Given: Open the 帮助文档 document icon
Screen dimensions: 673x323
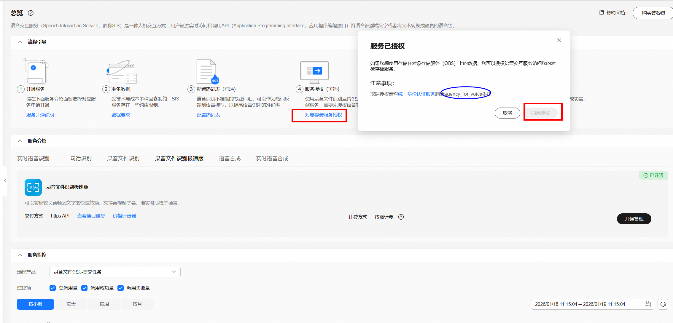Looking at the screenshot, I should point(602,13).
